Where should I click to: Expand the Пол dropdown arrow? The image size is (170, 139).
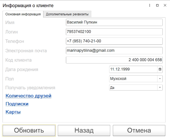(160, 79)
